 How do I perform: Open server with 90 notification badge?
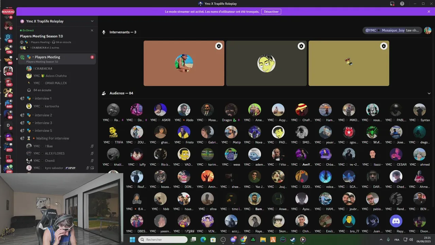8,38
